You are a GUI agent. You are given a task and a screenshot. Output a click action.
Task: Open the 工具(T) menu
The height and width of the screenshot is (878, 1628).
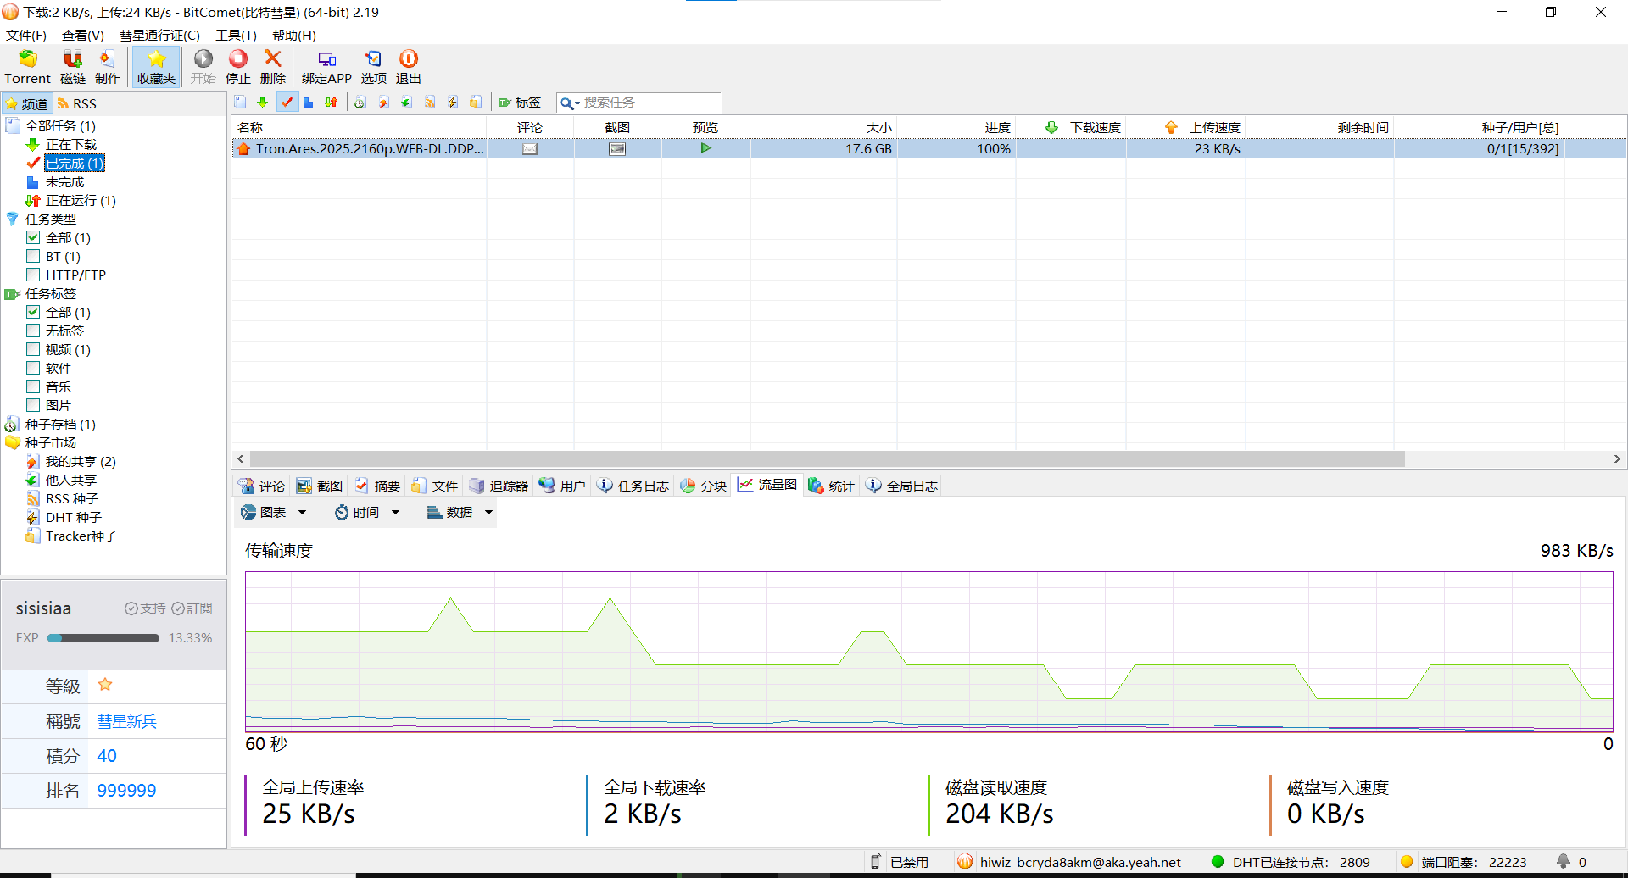(236, 35)
